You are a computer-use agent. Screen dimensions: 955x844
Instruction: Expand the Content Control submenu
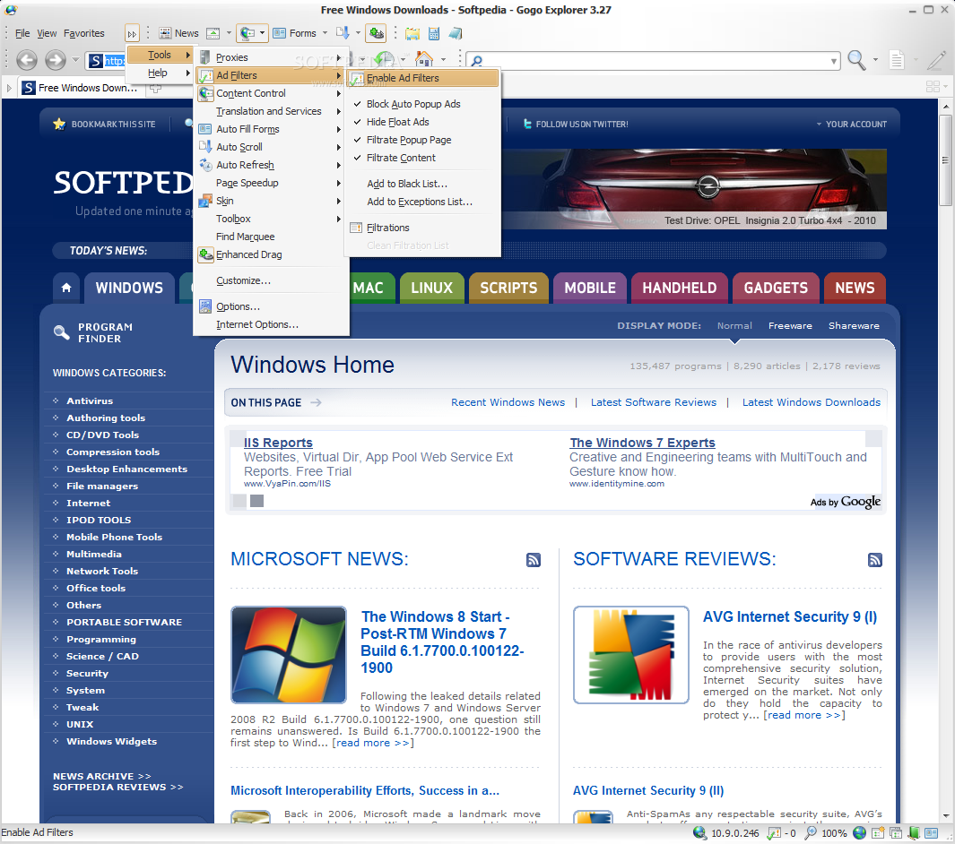271,93
